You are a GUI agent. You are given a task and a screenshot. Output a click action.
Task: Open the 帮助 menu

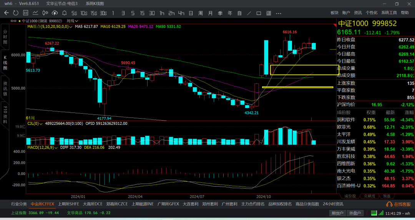(x=405, y=13)
